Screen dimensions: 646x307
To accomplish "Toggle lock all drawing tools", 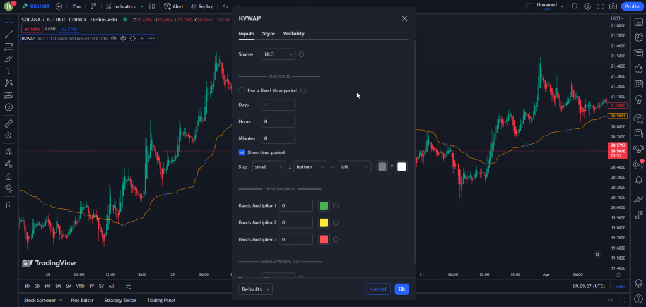I will (x=9, y=176).
